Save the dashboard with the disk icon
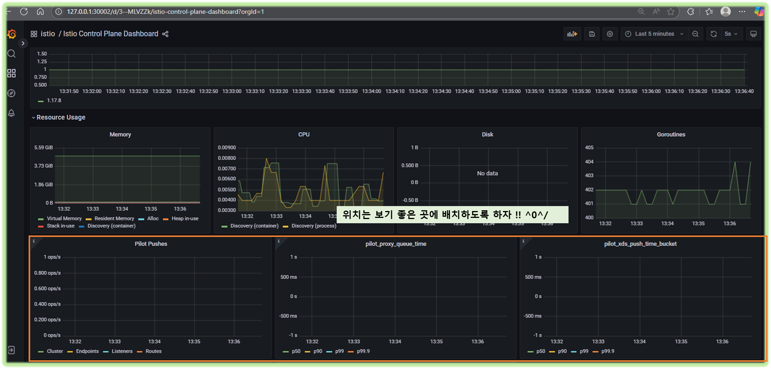The image size is (771, 369). point(592,34)
